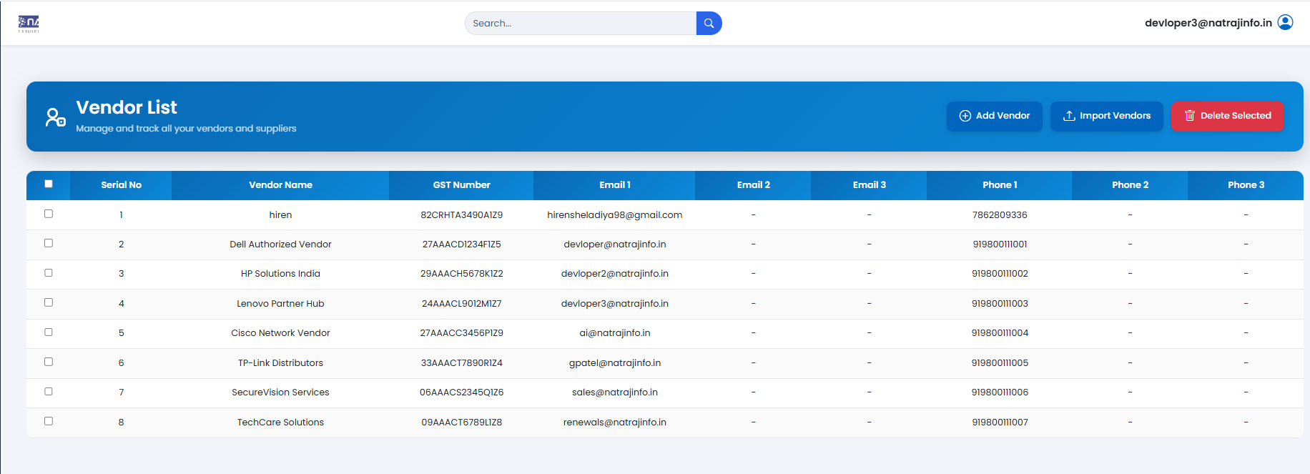Click email ai@natrajinfo.in
1310x474 pixels.
coord(614,333)
